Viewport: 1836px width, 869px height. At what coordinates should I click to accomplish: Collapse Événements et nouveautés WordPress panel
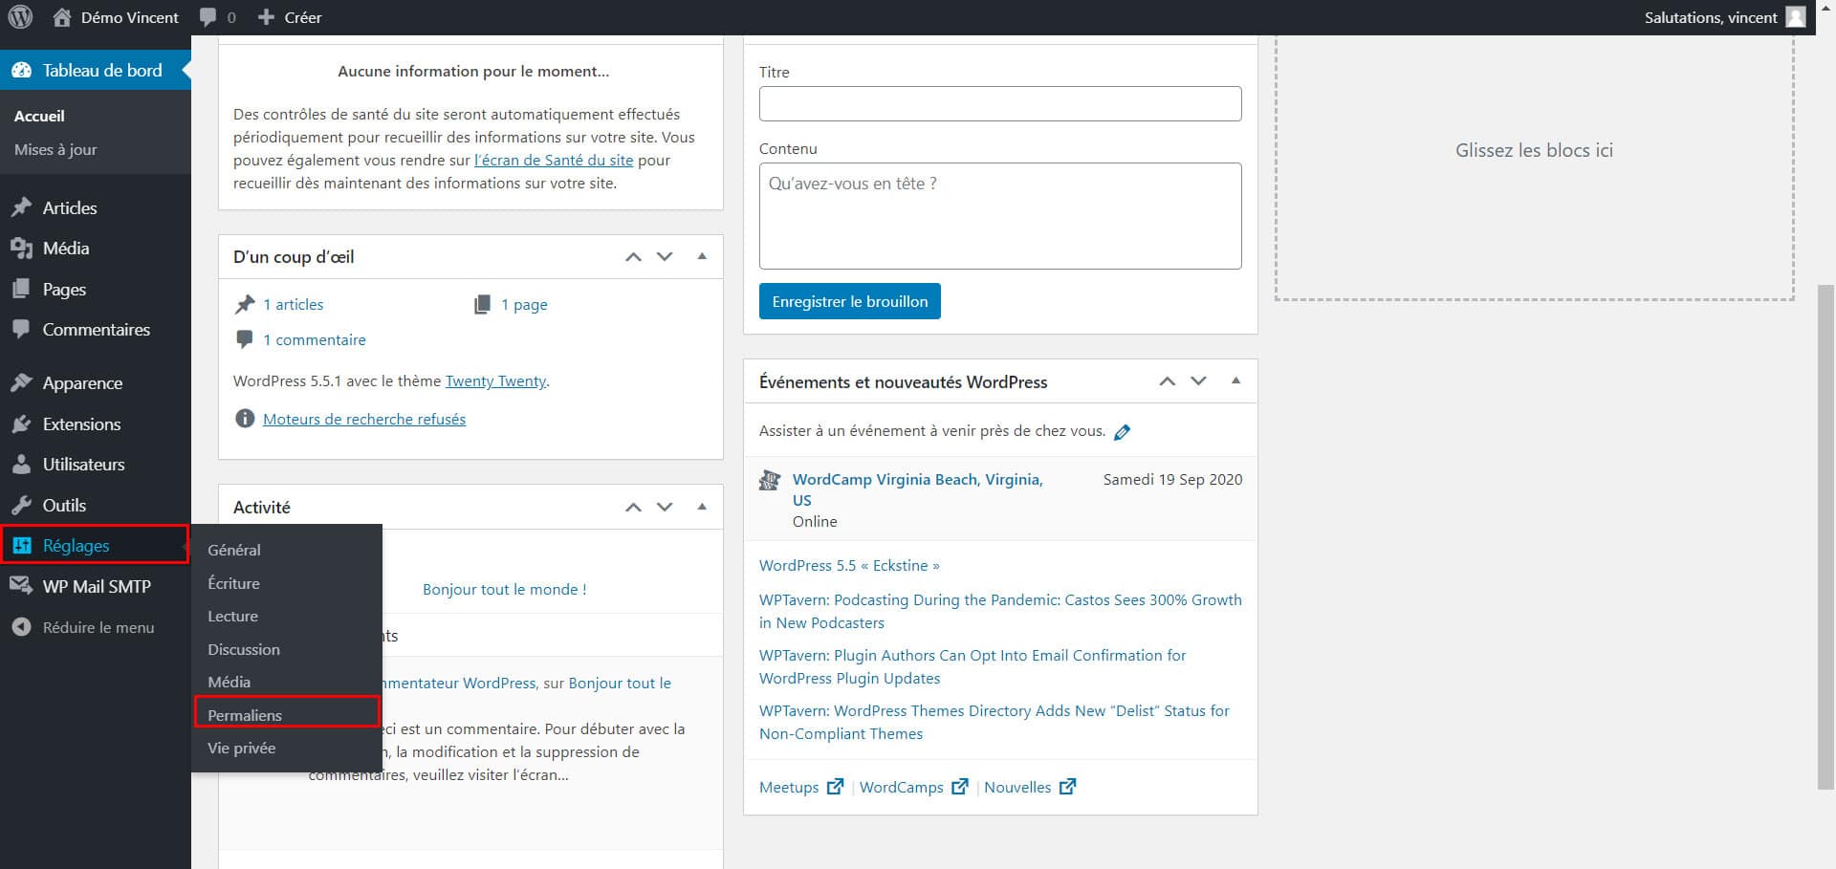click(1235, 380)
